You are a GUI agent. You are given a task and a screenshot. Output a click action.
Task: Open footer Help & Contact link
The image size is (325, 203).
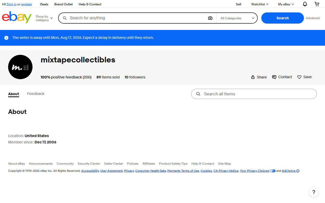203,164
